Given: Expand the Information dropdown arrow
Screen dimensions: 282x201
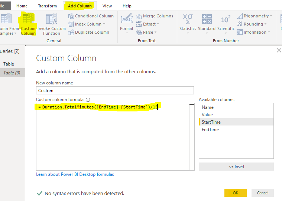Looking at the screenshot, I should (x=269, y=32).
